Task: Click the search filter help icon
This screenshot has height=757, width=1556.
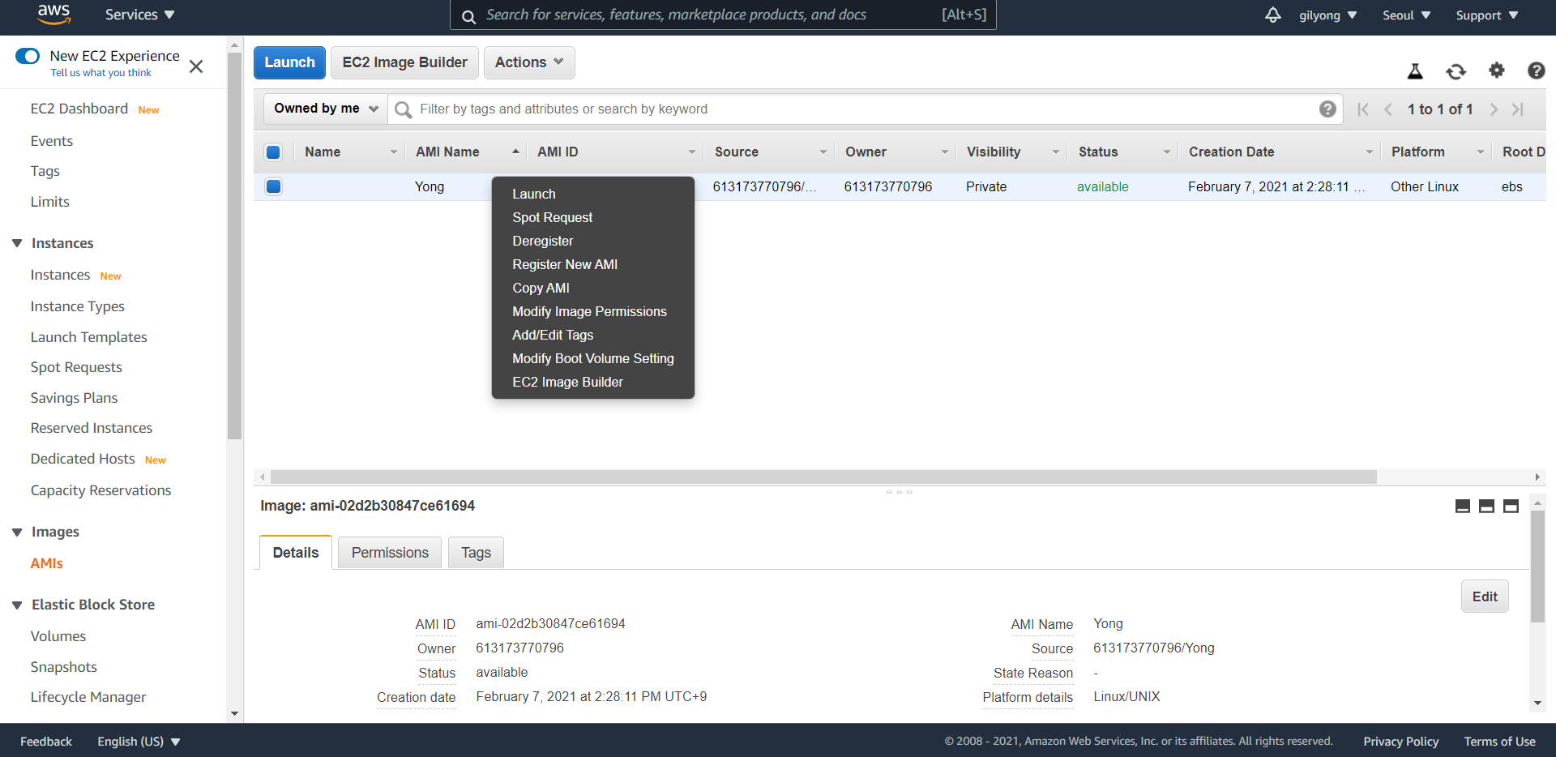Action: pos(1327,109)
